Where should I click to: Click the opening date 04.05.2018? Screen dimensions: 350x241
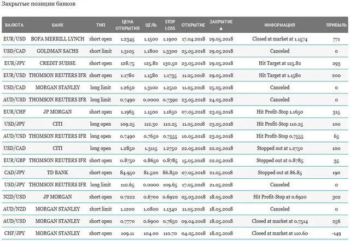tap(193, 234)
